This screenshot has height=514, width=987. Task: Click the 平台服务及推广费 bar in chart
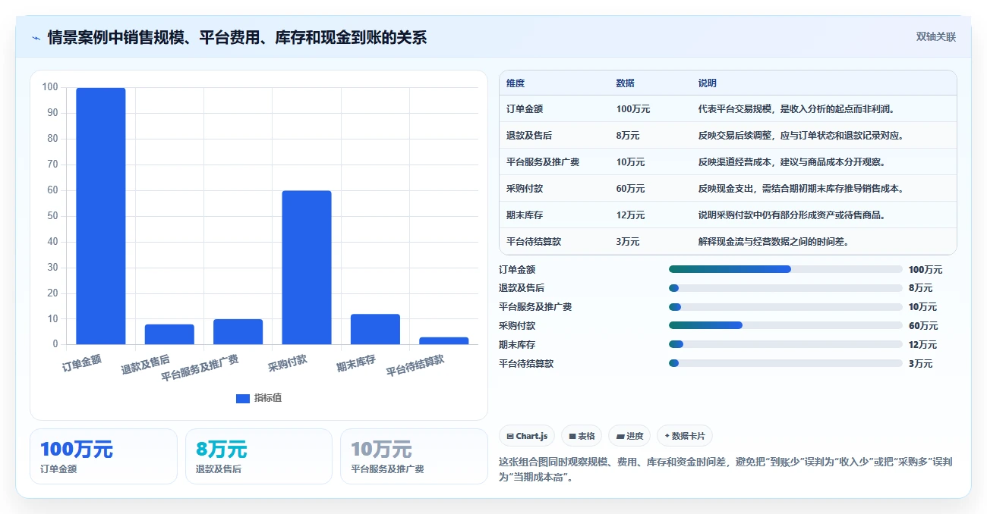(238, 332)
